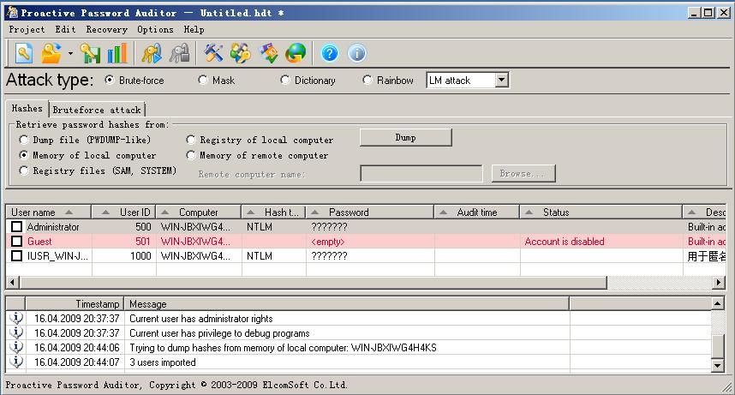Sort by the Computer column header

199,212
